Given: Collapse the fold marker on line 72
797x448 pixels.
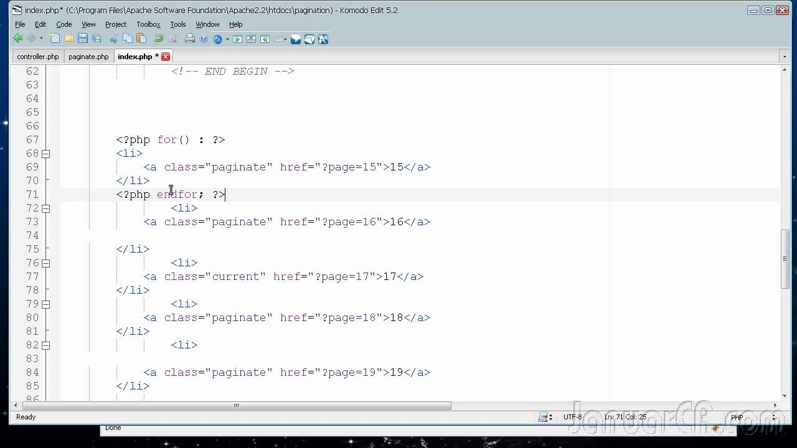Looking at the screenshot, I should point(45,208).
